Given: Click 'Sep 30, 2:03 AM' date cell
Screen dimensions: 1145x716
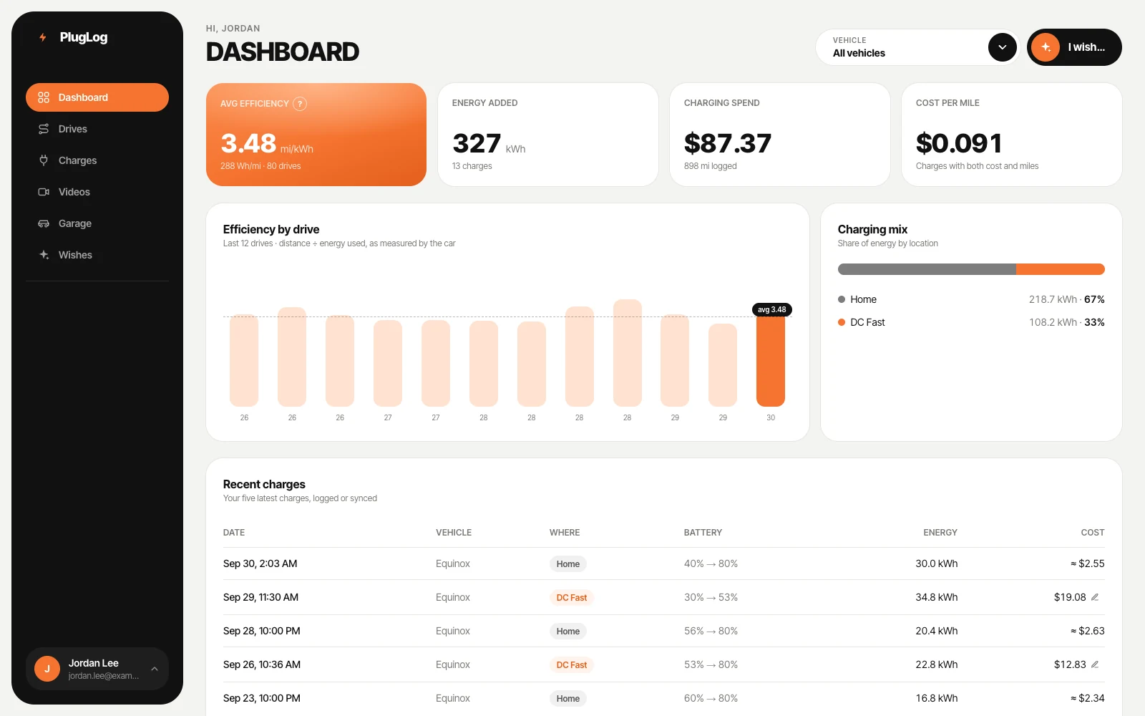Looking at the screenshot, I should click(x=260, y=564).
